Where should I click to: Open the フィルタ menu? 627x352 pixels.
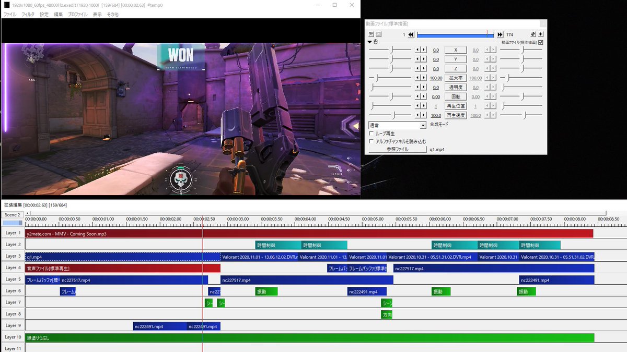click(x=28, y=15)
